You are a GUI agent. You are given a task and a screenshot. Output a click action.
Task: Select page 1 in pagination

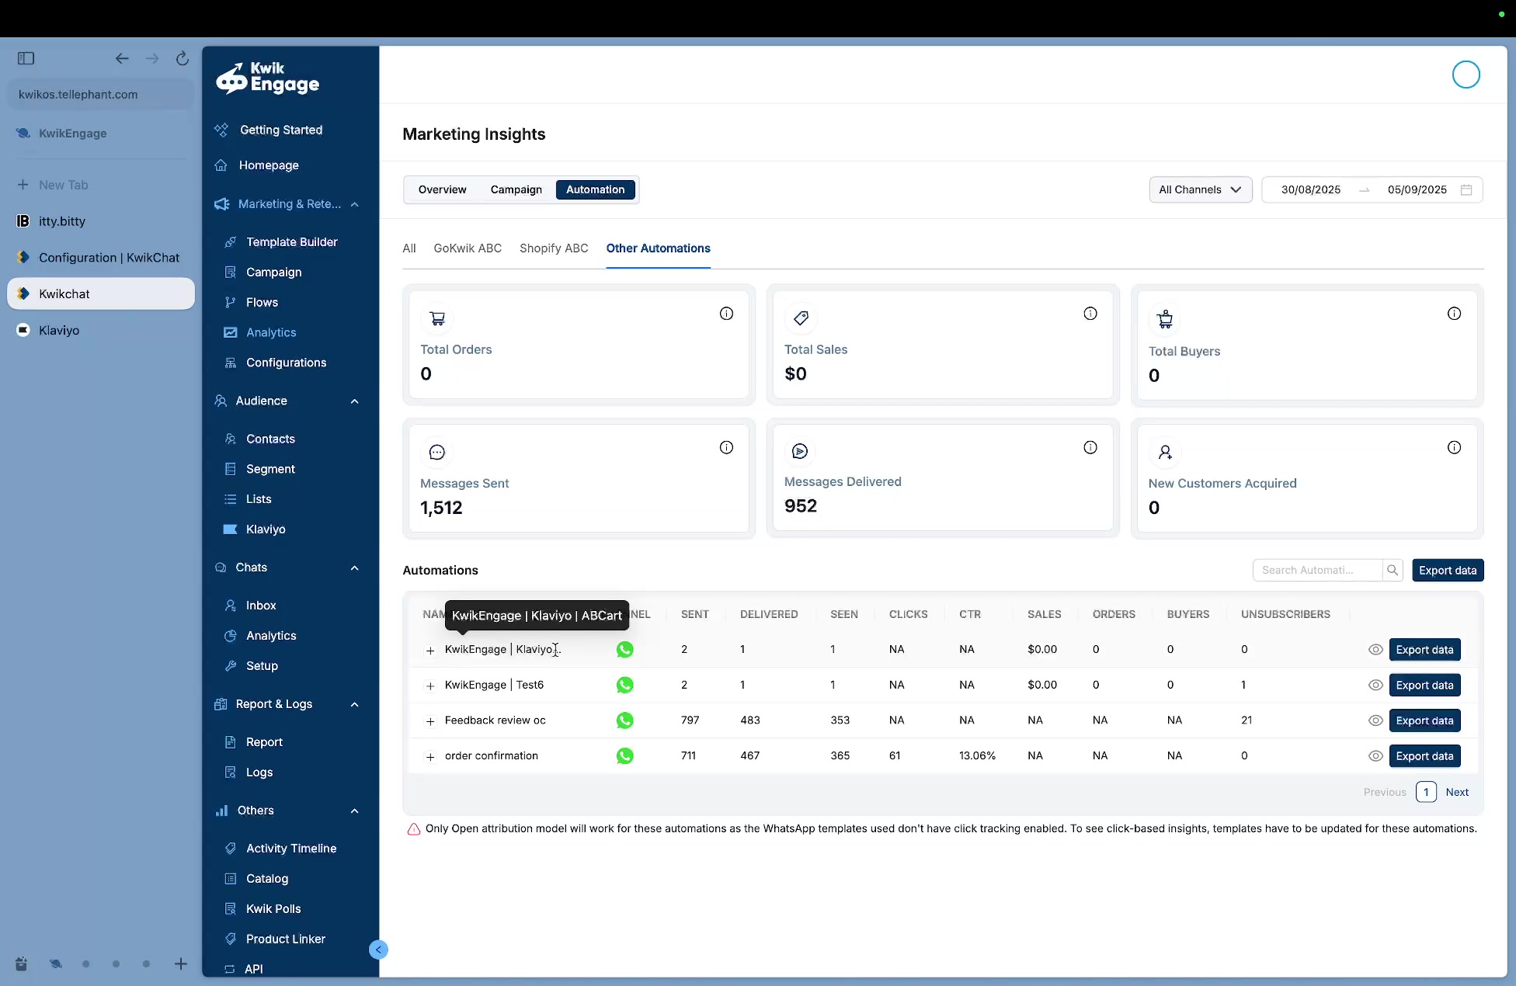point(1426,793)
